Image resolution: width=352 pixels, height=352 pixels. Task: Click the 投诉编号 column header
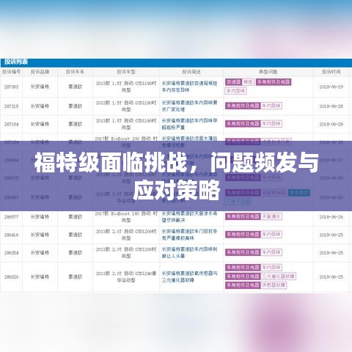11,72
